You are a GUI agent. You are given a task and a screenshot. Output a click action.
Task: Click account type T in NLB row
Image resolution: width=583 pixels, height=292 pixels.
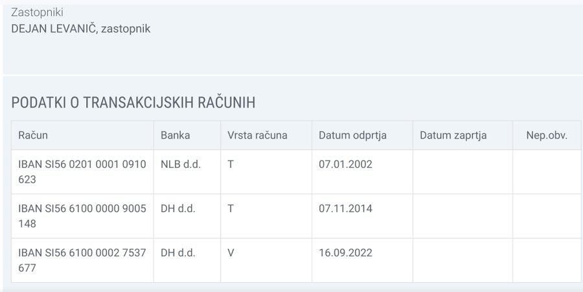pyautogui.click(x=231, y=164)
